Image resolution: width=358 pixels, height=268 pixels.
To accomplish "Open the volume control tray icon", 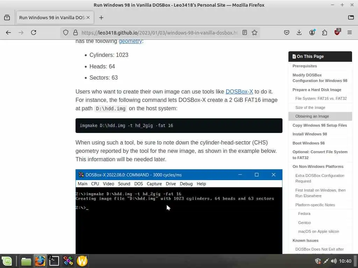I will [x=334, y=261].
